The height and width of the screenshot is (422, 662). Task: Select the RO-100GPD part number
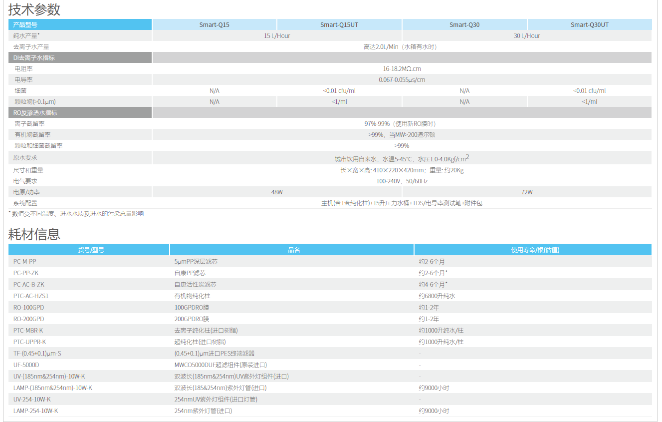[28, 308]
